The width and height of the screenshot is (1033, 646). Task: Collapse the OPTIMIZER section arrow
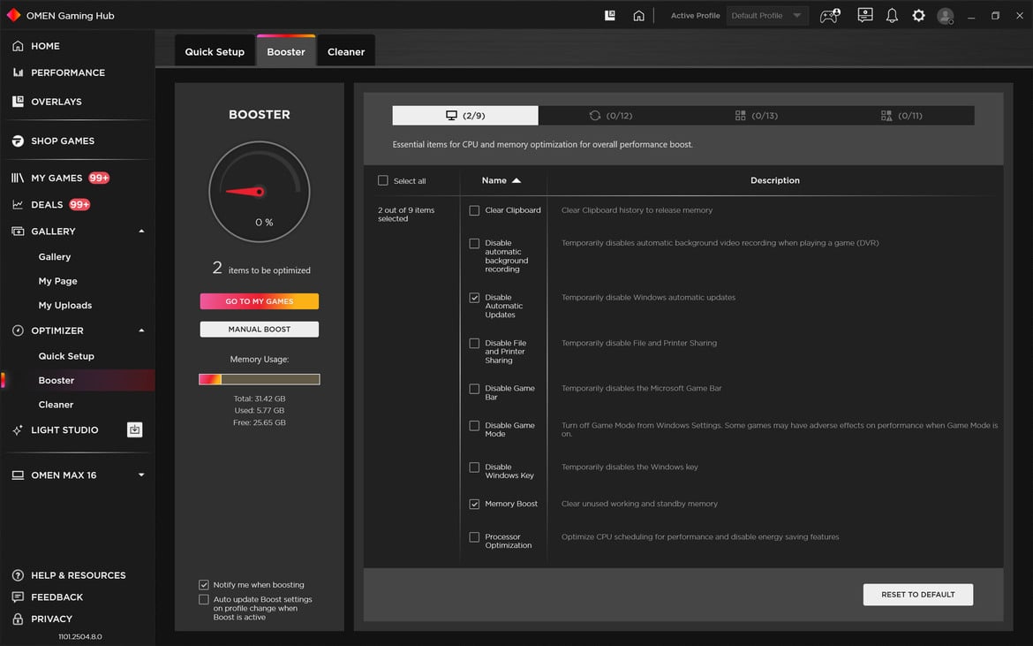[141, 331]
